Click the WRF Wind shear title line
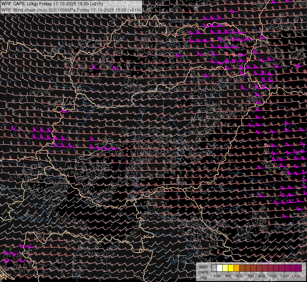This screenshot has width=307, height=282. click(x=71, y=10)
